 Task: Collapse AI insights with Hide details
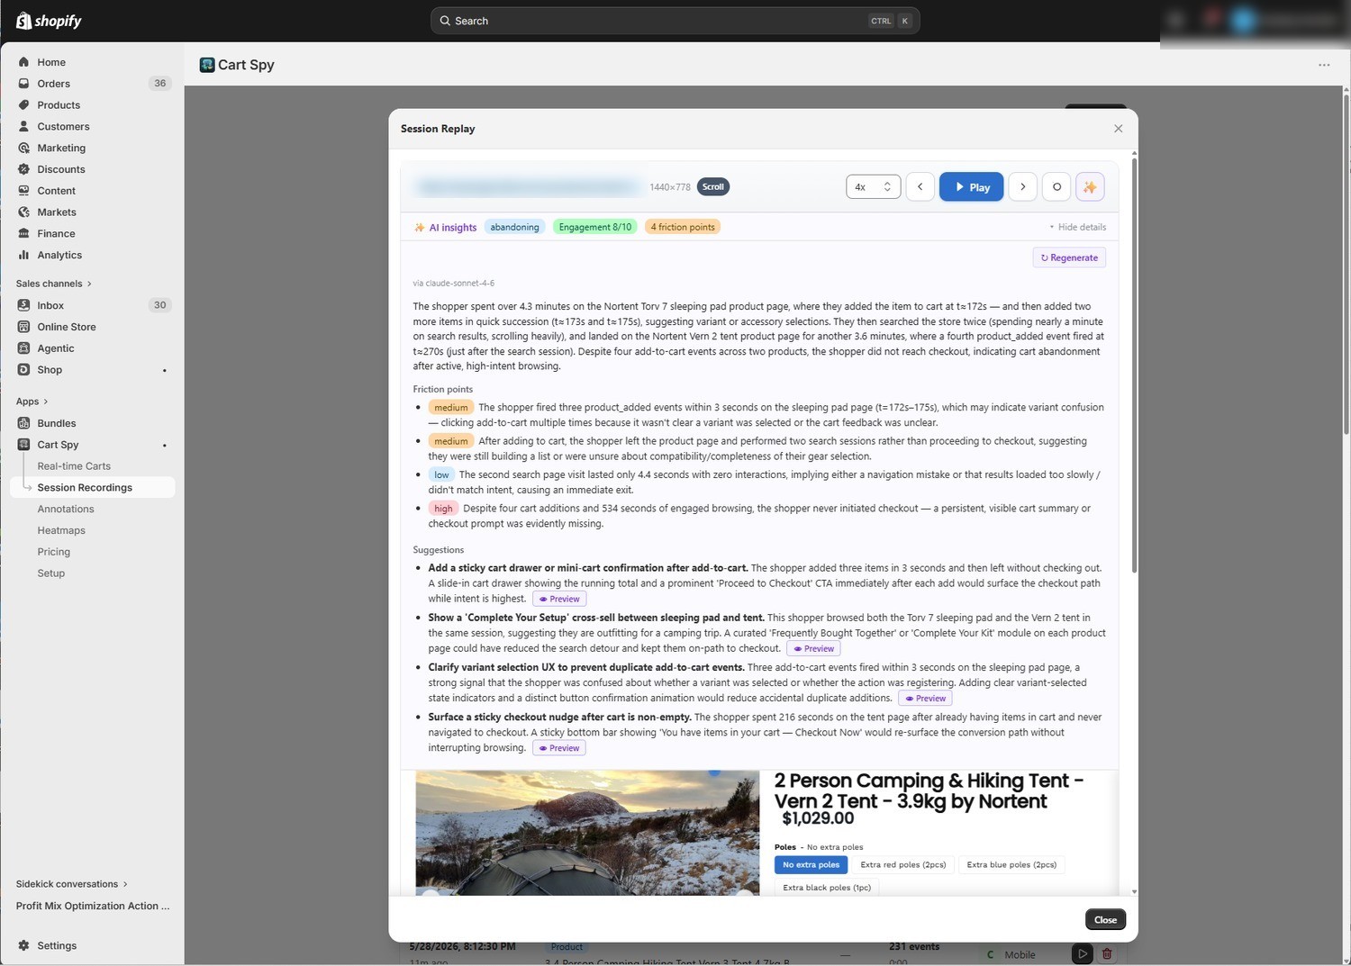click(x=1077, y=227)
